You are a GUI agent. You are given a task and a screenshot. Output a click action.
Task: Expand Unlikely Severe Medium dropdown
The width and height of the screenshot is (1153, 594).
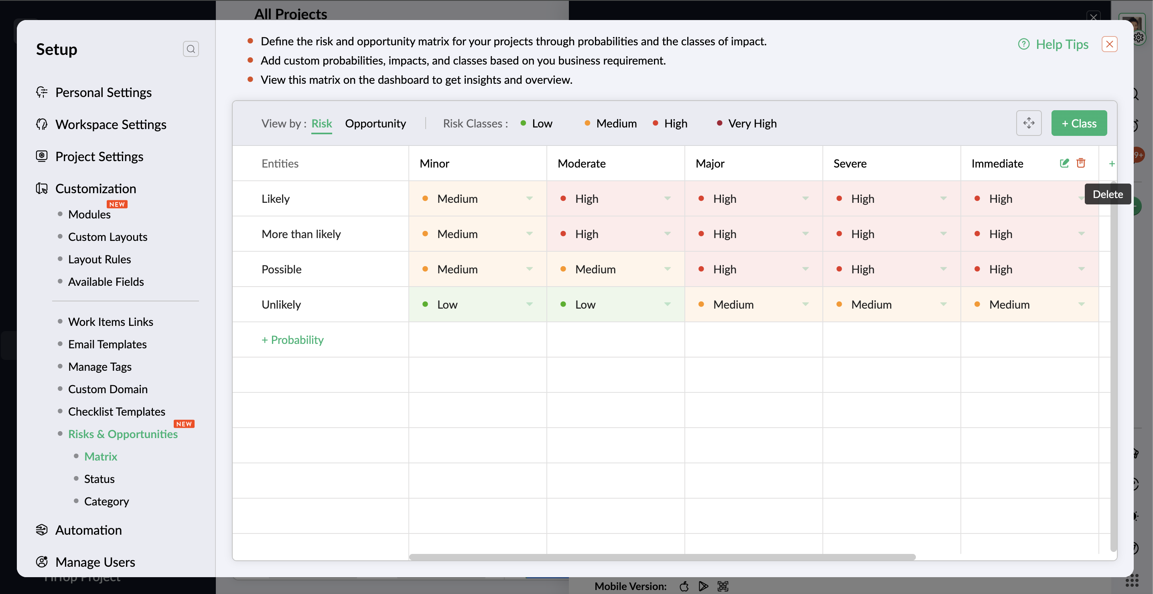click(x=943, y=305)
